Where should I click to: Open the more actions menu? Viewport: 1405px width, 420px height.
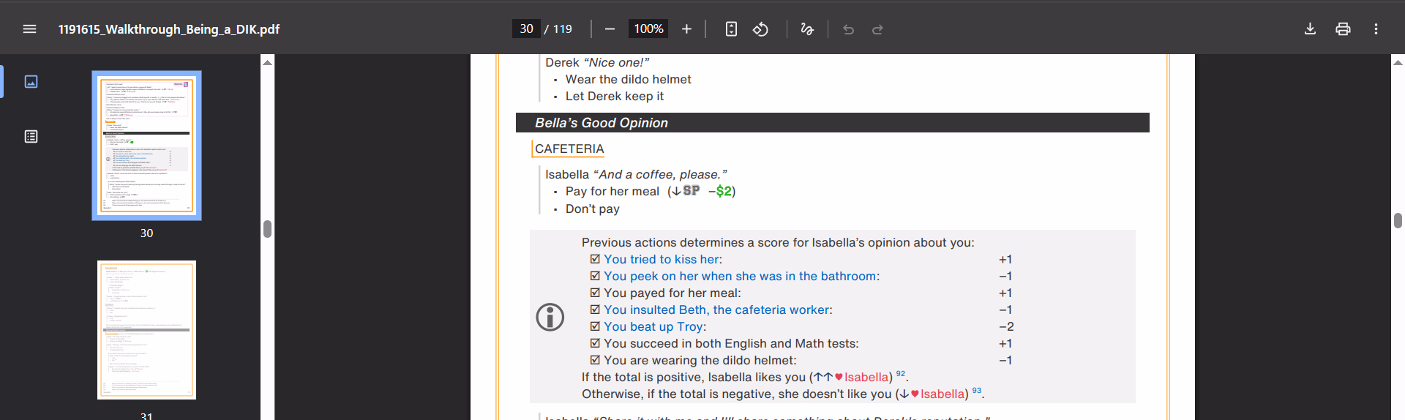1376,29
